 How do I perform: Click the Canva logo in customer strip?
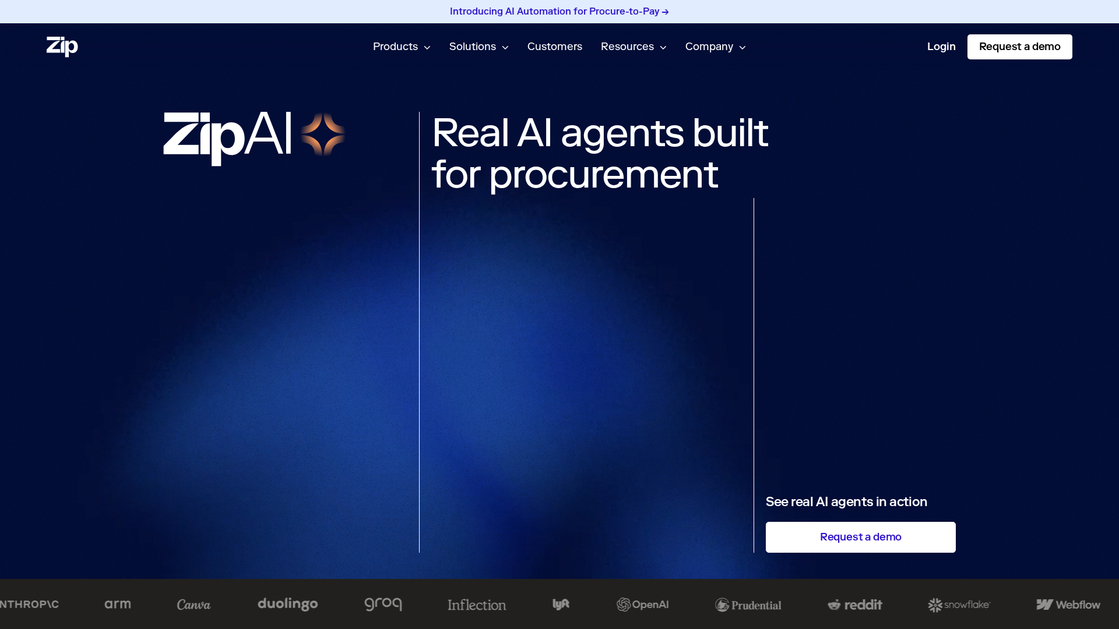[194, 605]
